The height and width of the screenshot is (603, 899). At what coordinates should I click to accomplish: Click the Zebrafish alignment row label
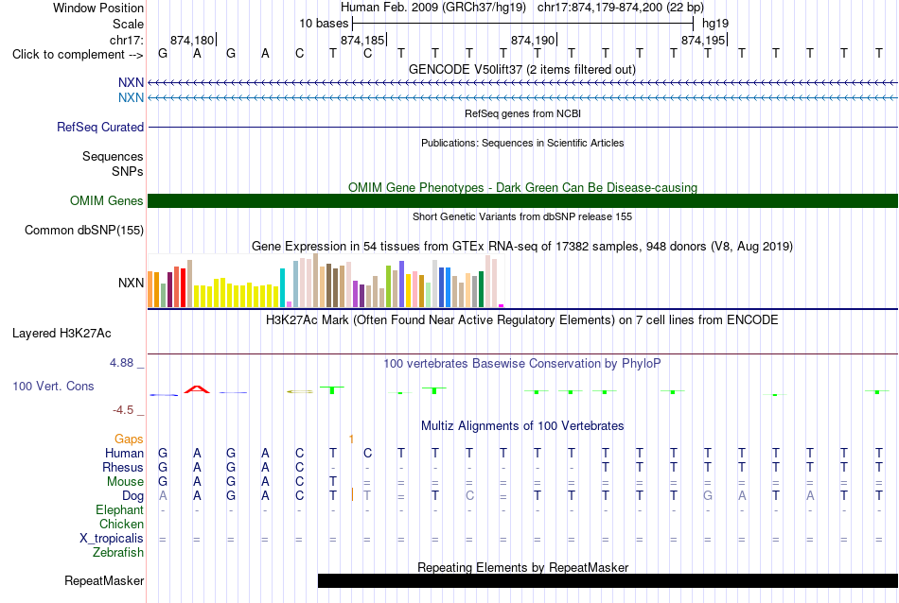click(x=118, y=553)
